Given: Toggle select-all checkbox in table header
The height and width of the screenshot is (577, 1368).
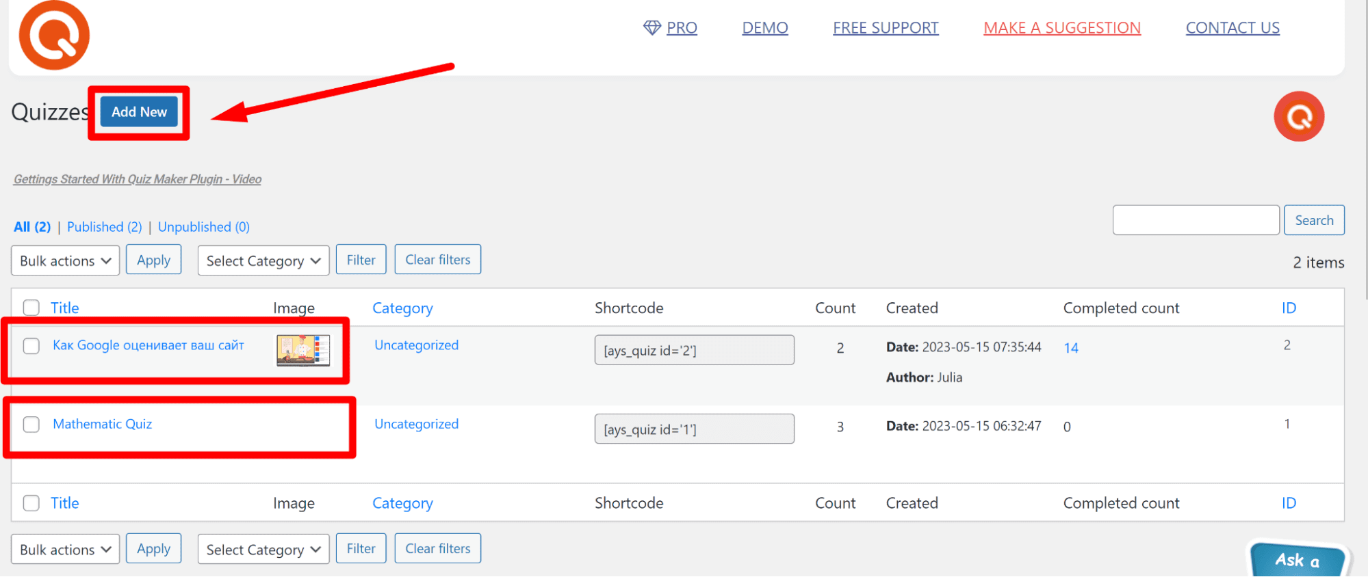Looking at the screenshot, I should (31, 308).
